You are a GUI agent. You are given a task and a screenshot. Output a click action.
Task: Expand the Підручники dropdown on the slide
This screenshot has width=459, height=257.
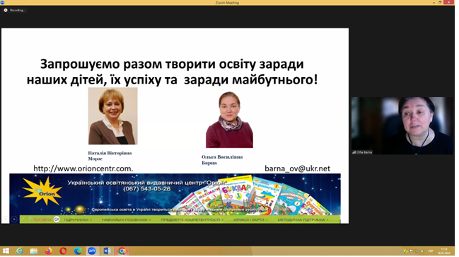click(78, 219)
